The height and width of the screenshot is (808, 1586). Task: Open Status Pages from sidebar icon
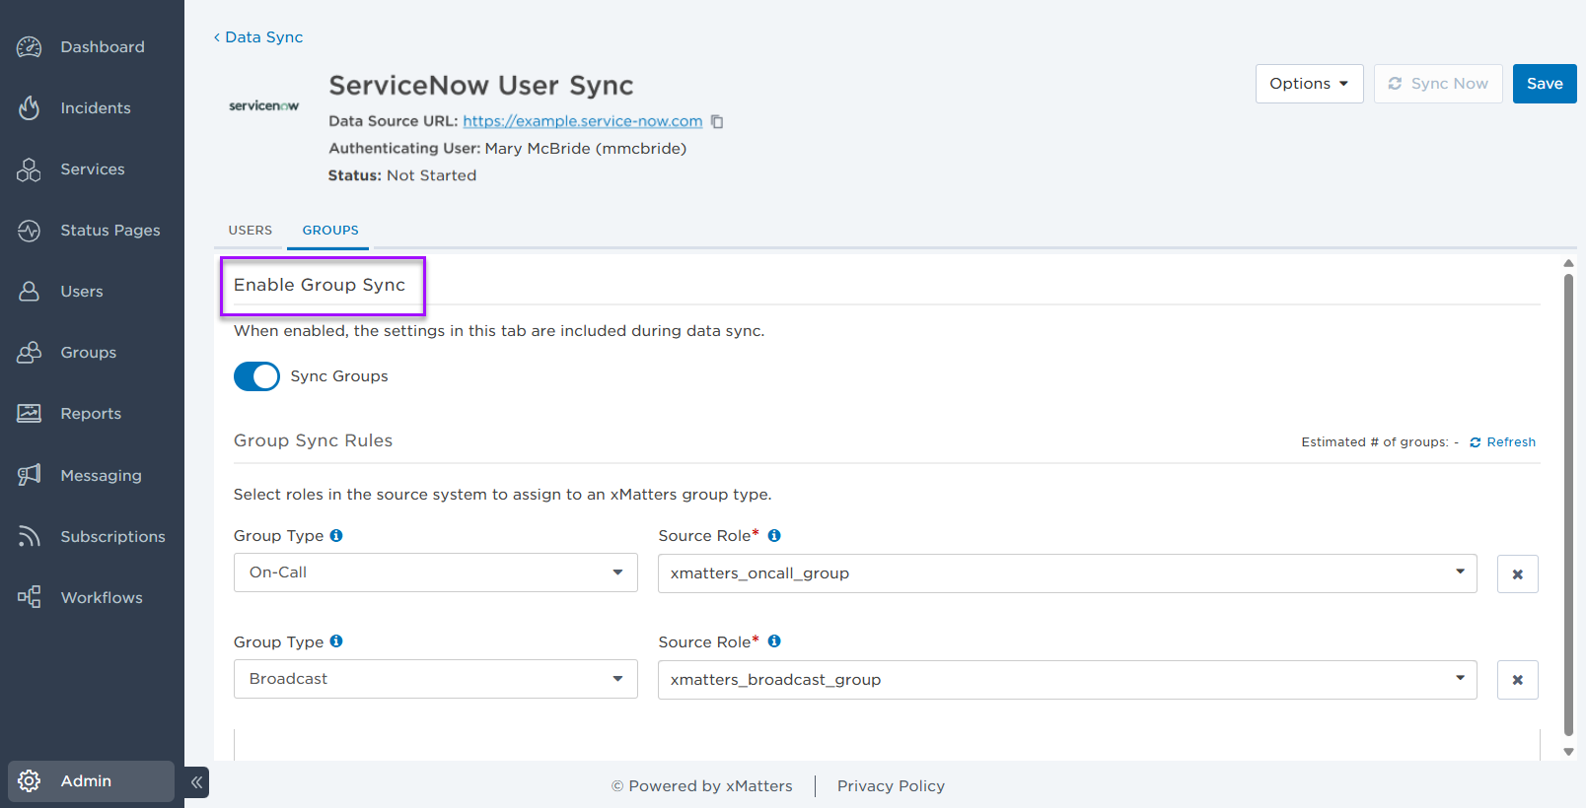pyautogui.click(x=30, y=231)
